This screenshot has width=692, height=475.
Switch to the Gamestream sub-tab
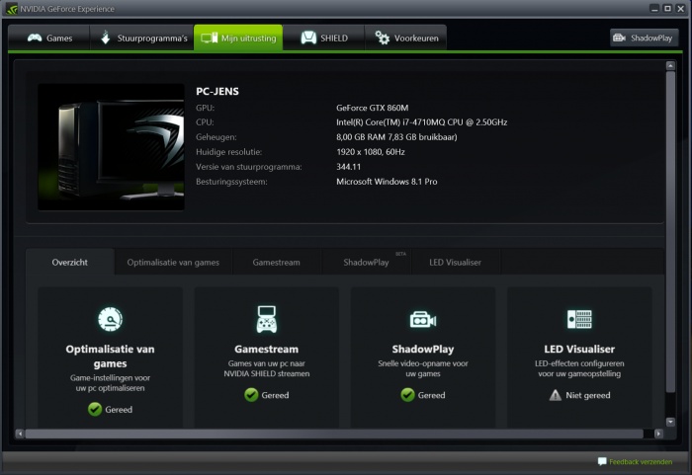(x=276, y=263)
